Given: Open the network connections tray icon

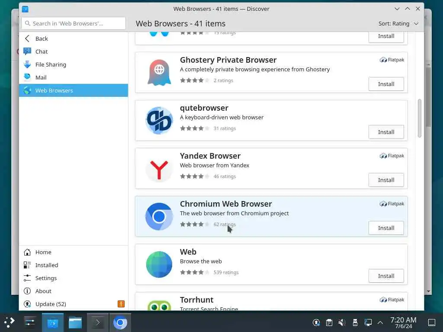Looking at the screenshot, I should tap(368, 322).
